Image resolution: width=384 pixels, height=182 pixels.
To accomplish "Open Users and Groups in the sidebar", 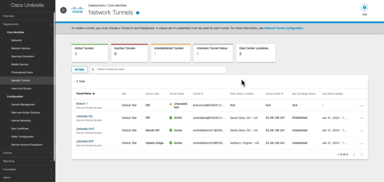I will pos(21,89).
